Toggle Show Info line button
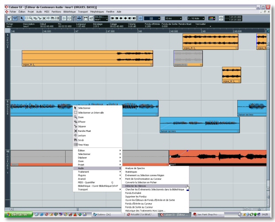The width and height of the screenshot is (275, 222). (x=15, y=18)
